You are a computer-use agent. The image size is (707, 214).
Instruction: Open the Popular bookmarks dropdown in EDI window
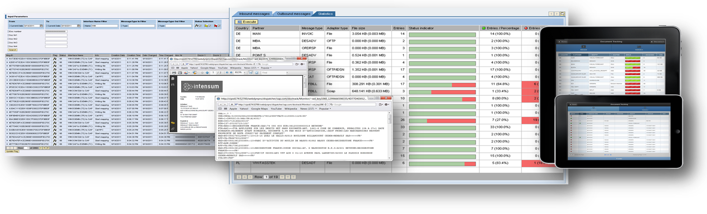click(325, 108)
